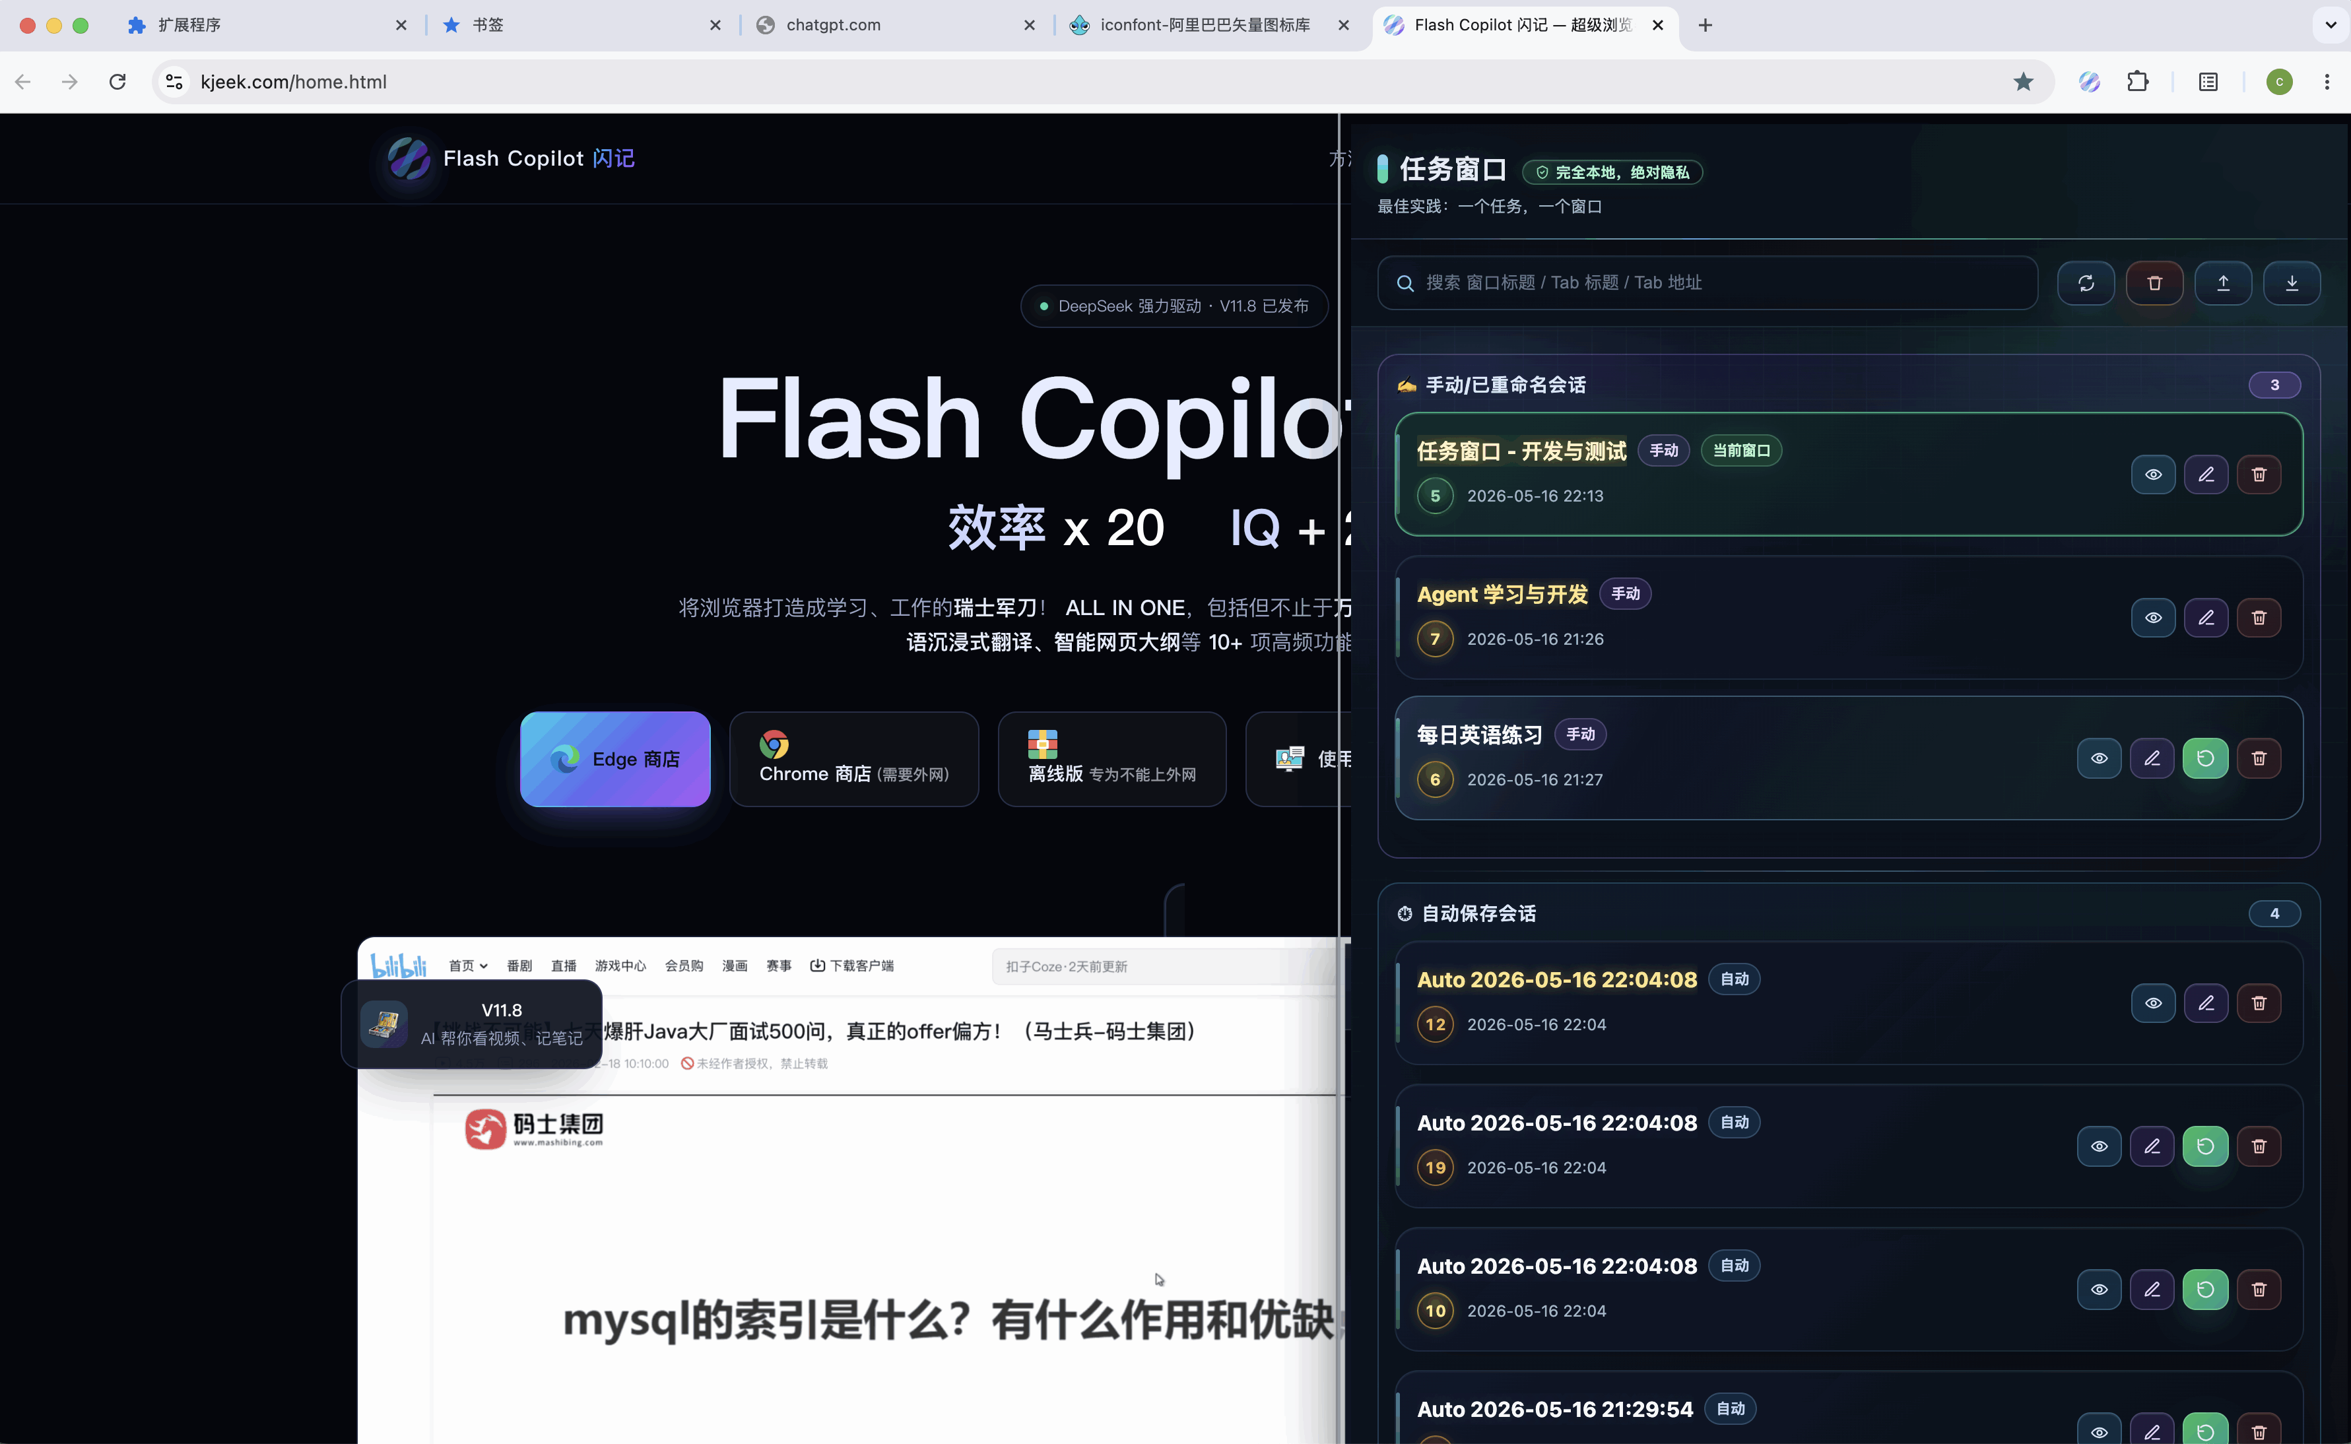Delete the 'Agent 学习与开发' session
2351x1444 pixels.
pos(2259,618)
